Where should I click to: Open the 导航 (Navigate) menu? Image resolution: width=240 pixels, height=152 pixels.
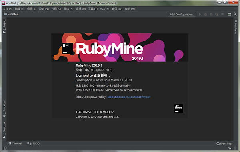click(44, 9)
